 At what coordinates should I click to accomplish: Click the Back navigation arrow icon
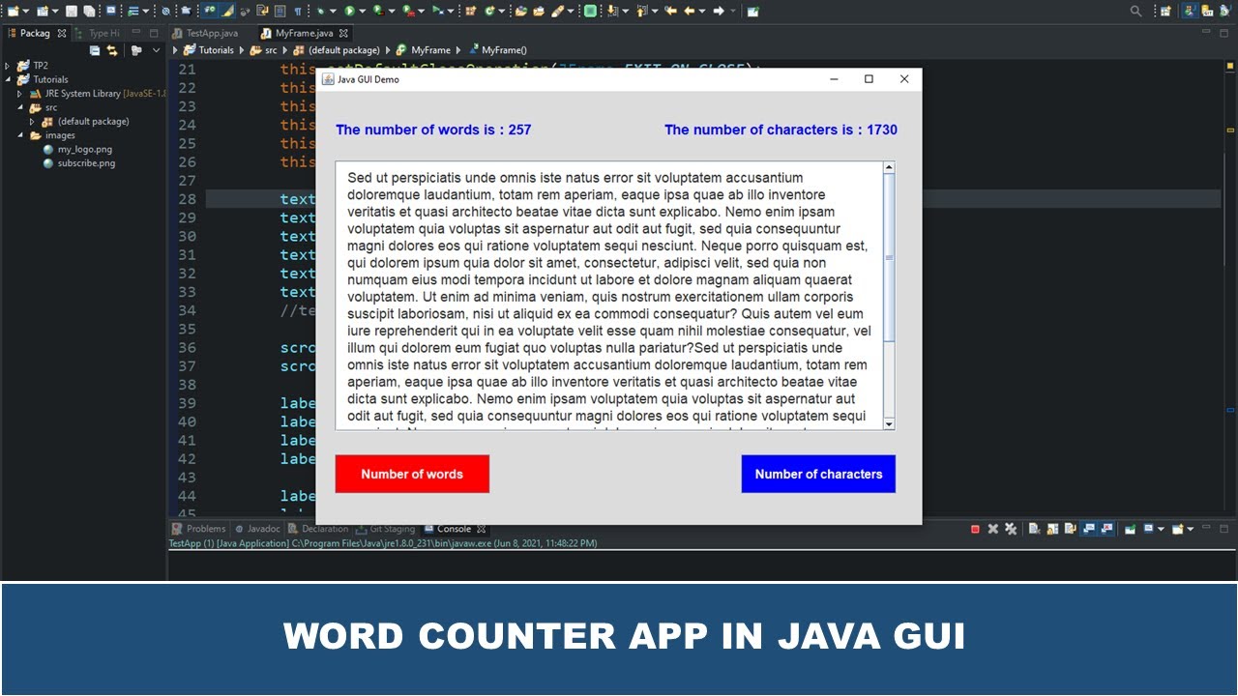pos(689,11)
